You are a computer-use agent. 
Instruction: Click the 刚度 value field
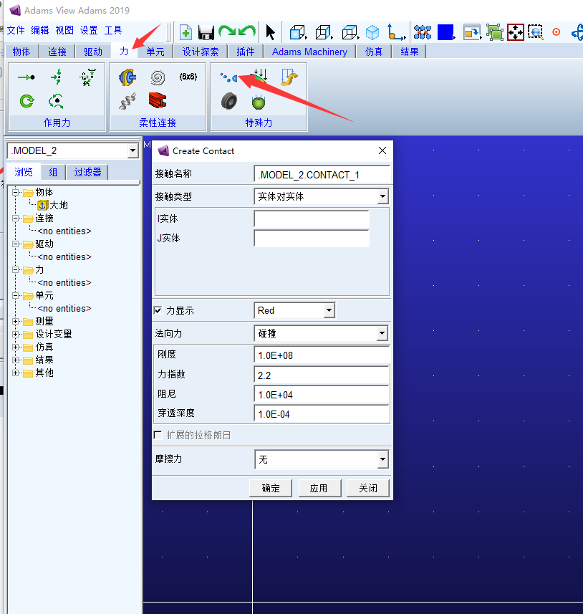pos(322,355)
